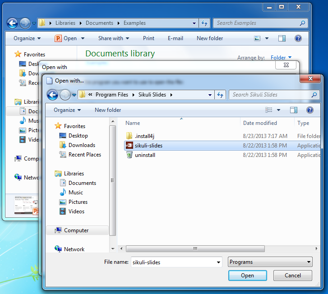Open Recent Places in the dialog sidebar
The height and width of the screenshot is (294, 328).
(x=84, y=155)
